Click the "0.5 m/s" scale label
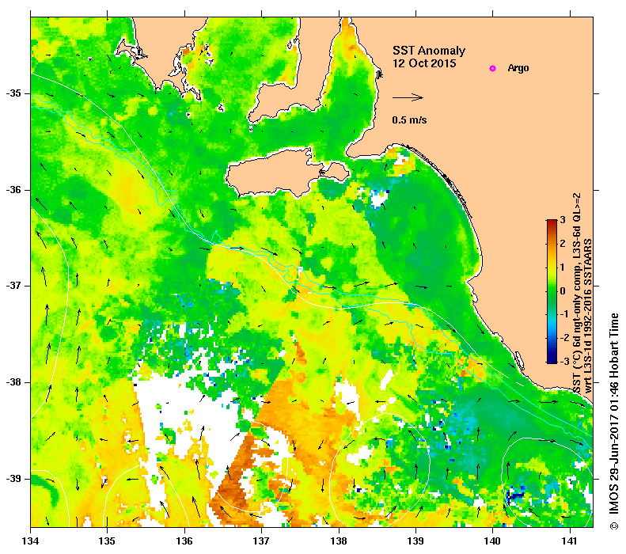Viewport: 626px width, 554px height. click(409, 121)
